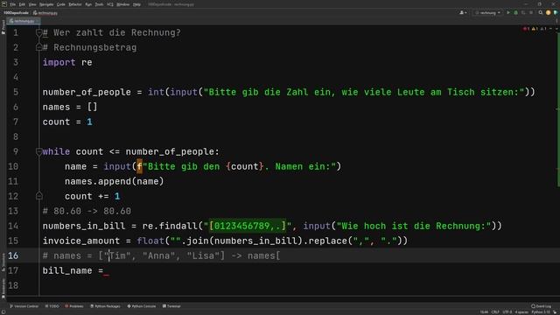This screenshot has height=315, width=560.
Task: Open the View menu
Action: tap(32, 4)
